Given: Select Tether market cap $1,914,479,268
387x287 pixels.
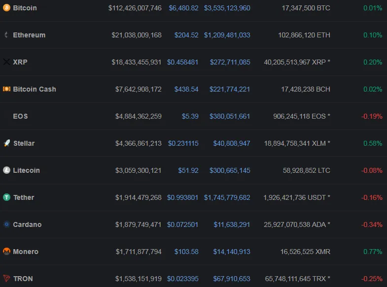Looking at the screenshot, I should pyautogui.click(x=139, y=197).
